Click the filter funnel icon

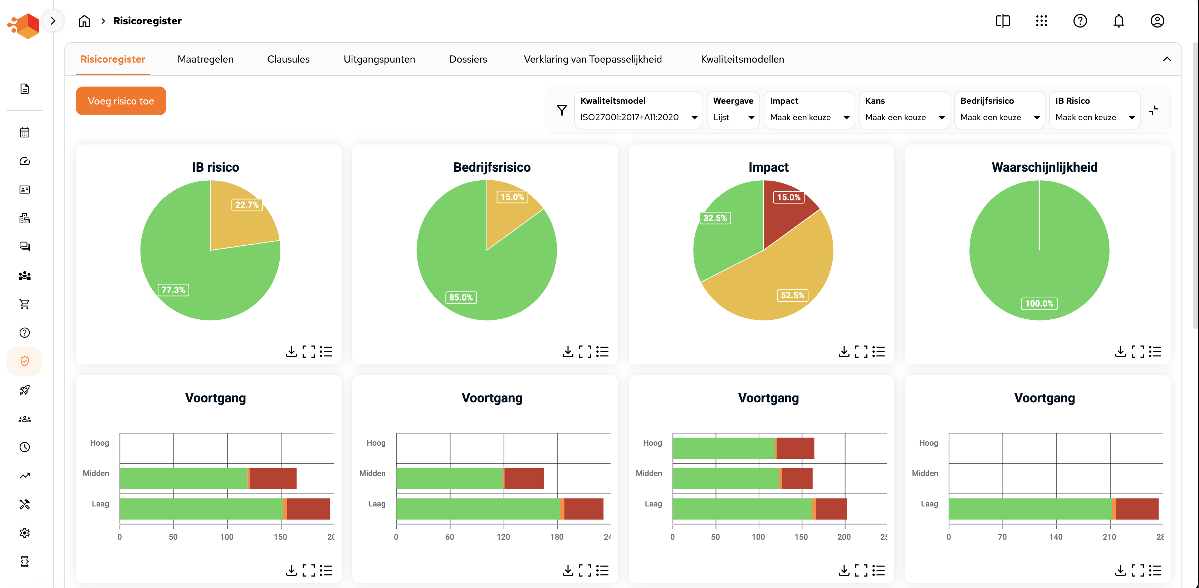(x=562, y=110)
